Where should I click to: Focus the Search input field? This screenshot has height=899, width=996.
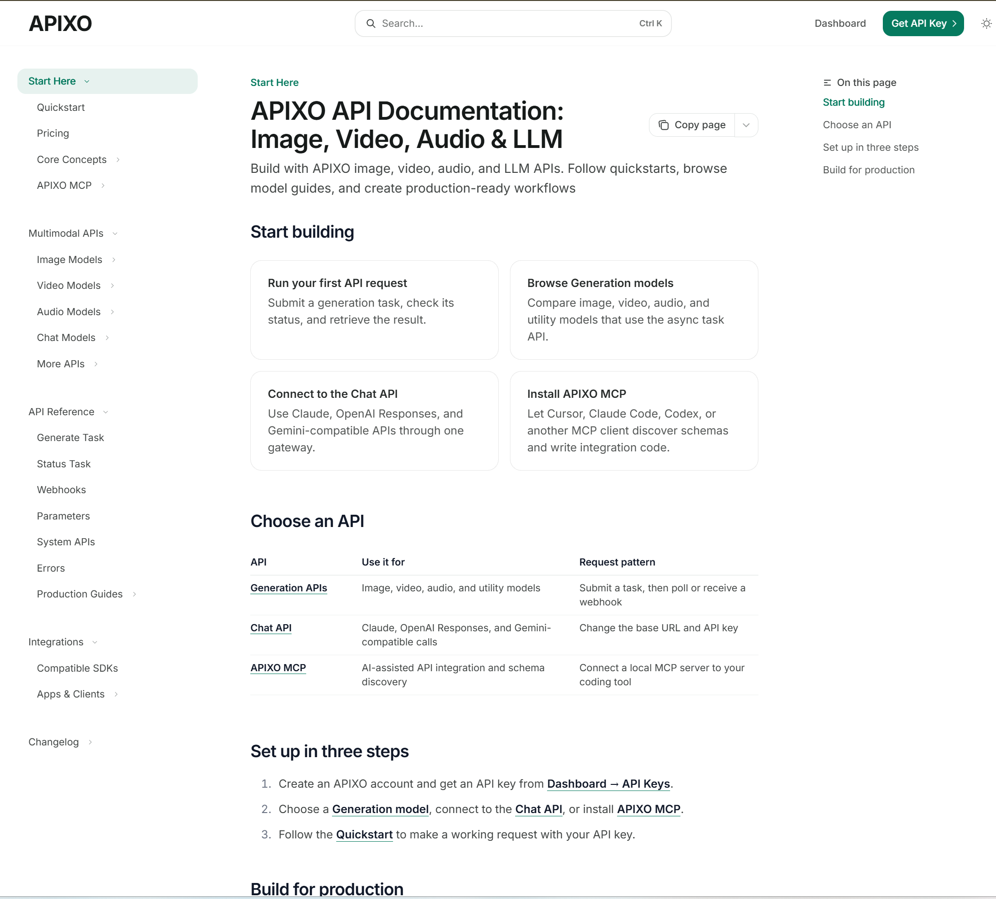point(513,23)
